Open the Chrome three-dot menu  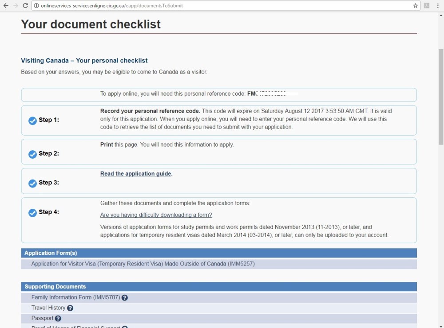point(438,6)
